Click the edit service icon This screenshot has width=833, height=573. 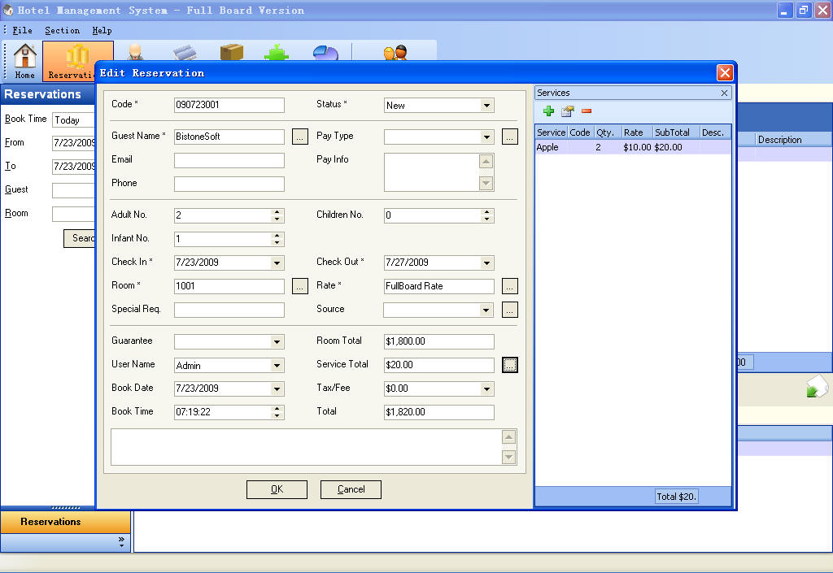coord(567,111)
